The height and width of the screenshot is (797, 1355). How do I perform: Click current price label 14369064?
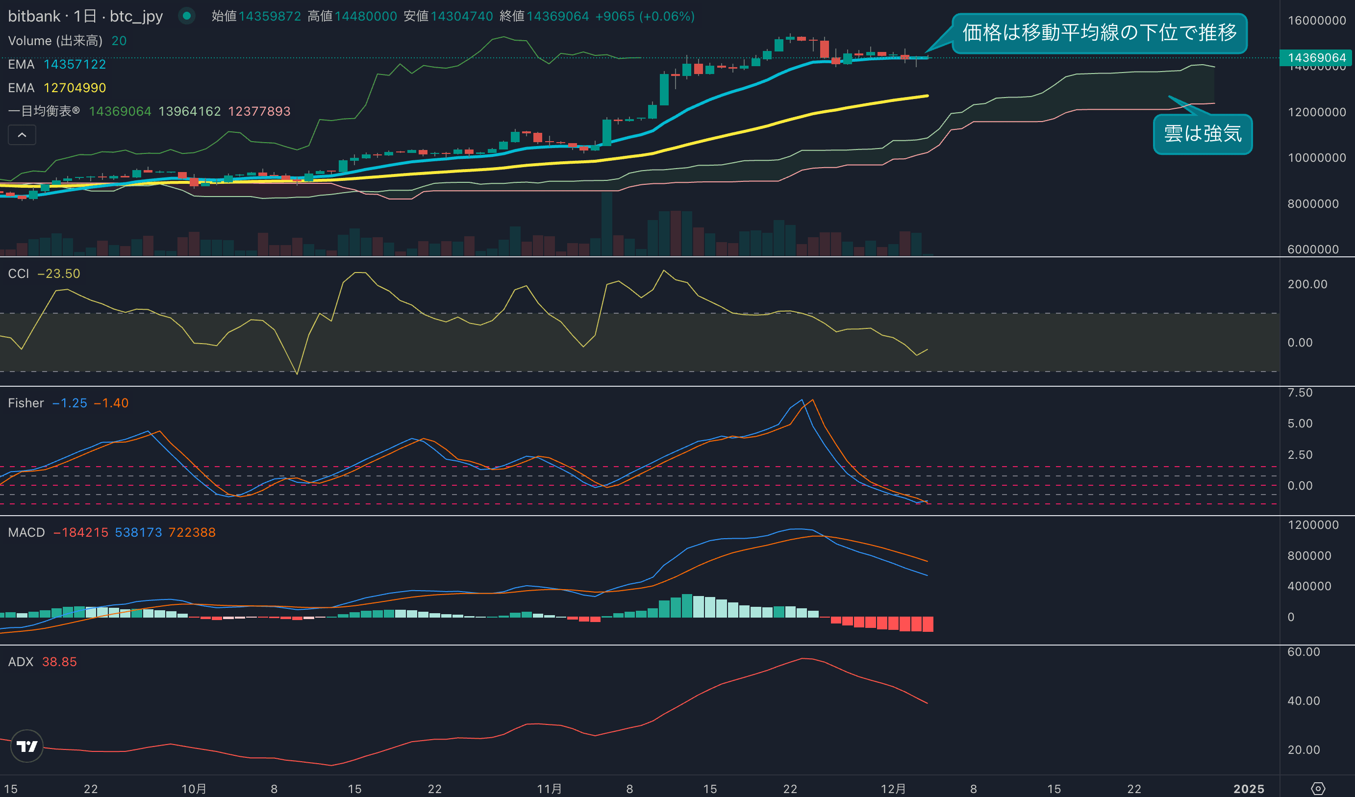tap(1316, 57)
